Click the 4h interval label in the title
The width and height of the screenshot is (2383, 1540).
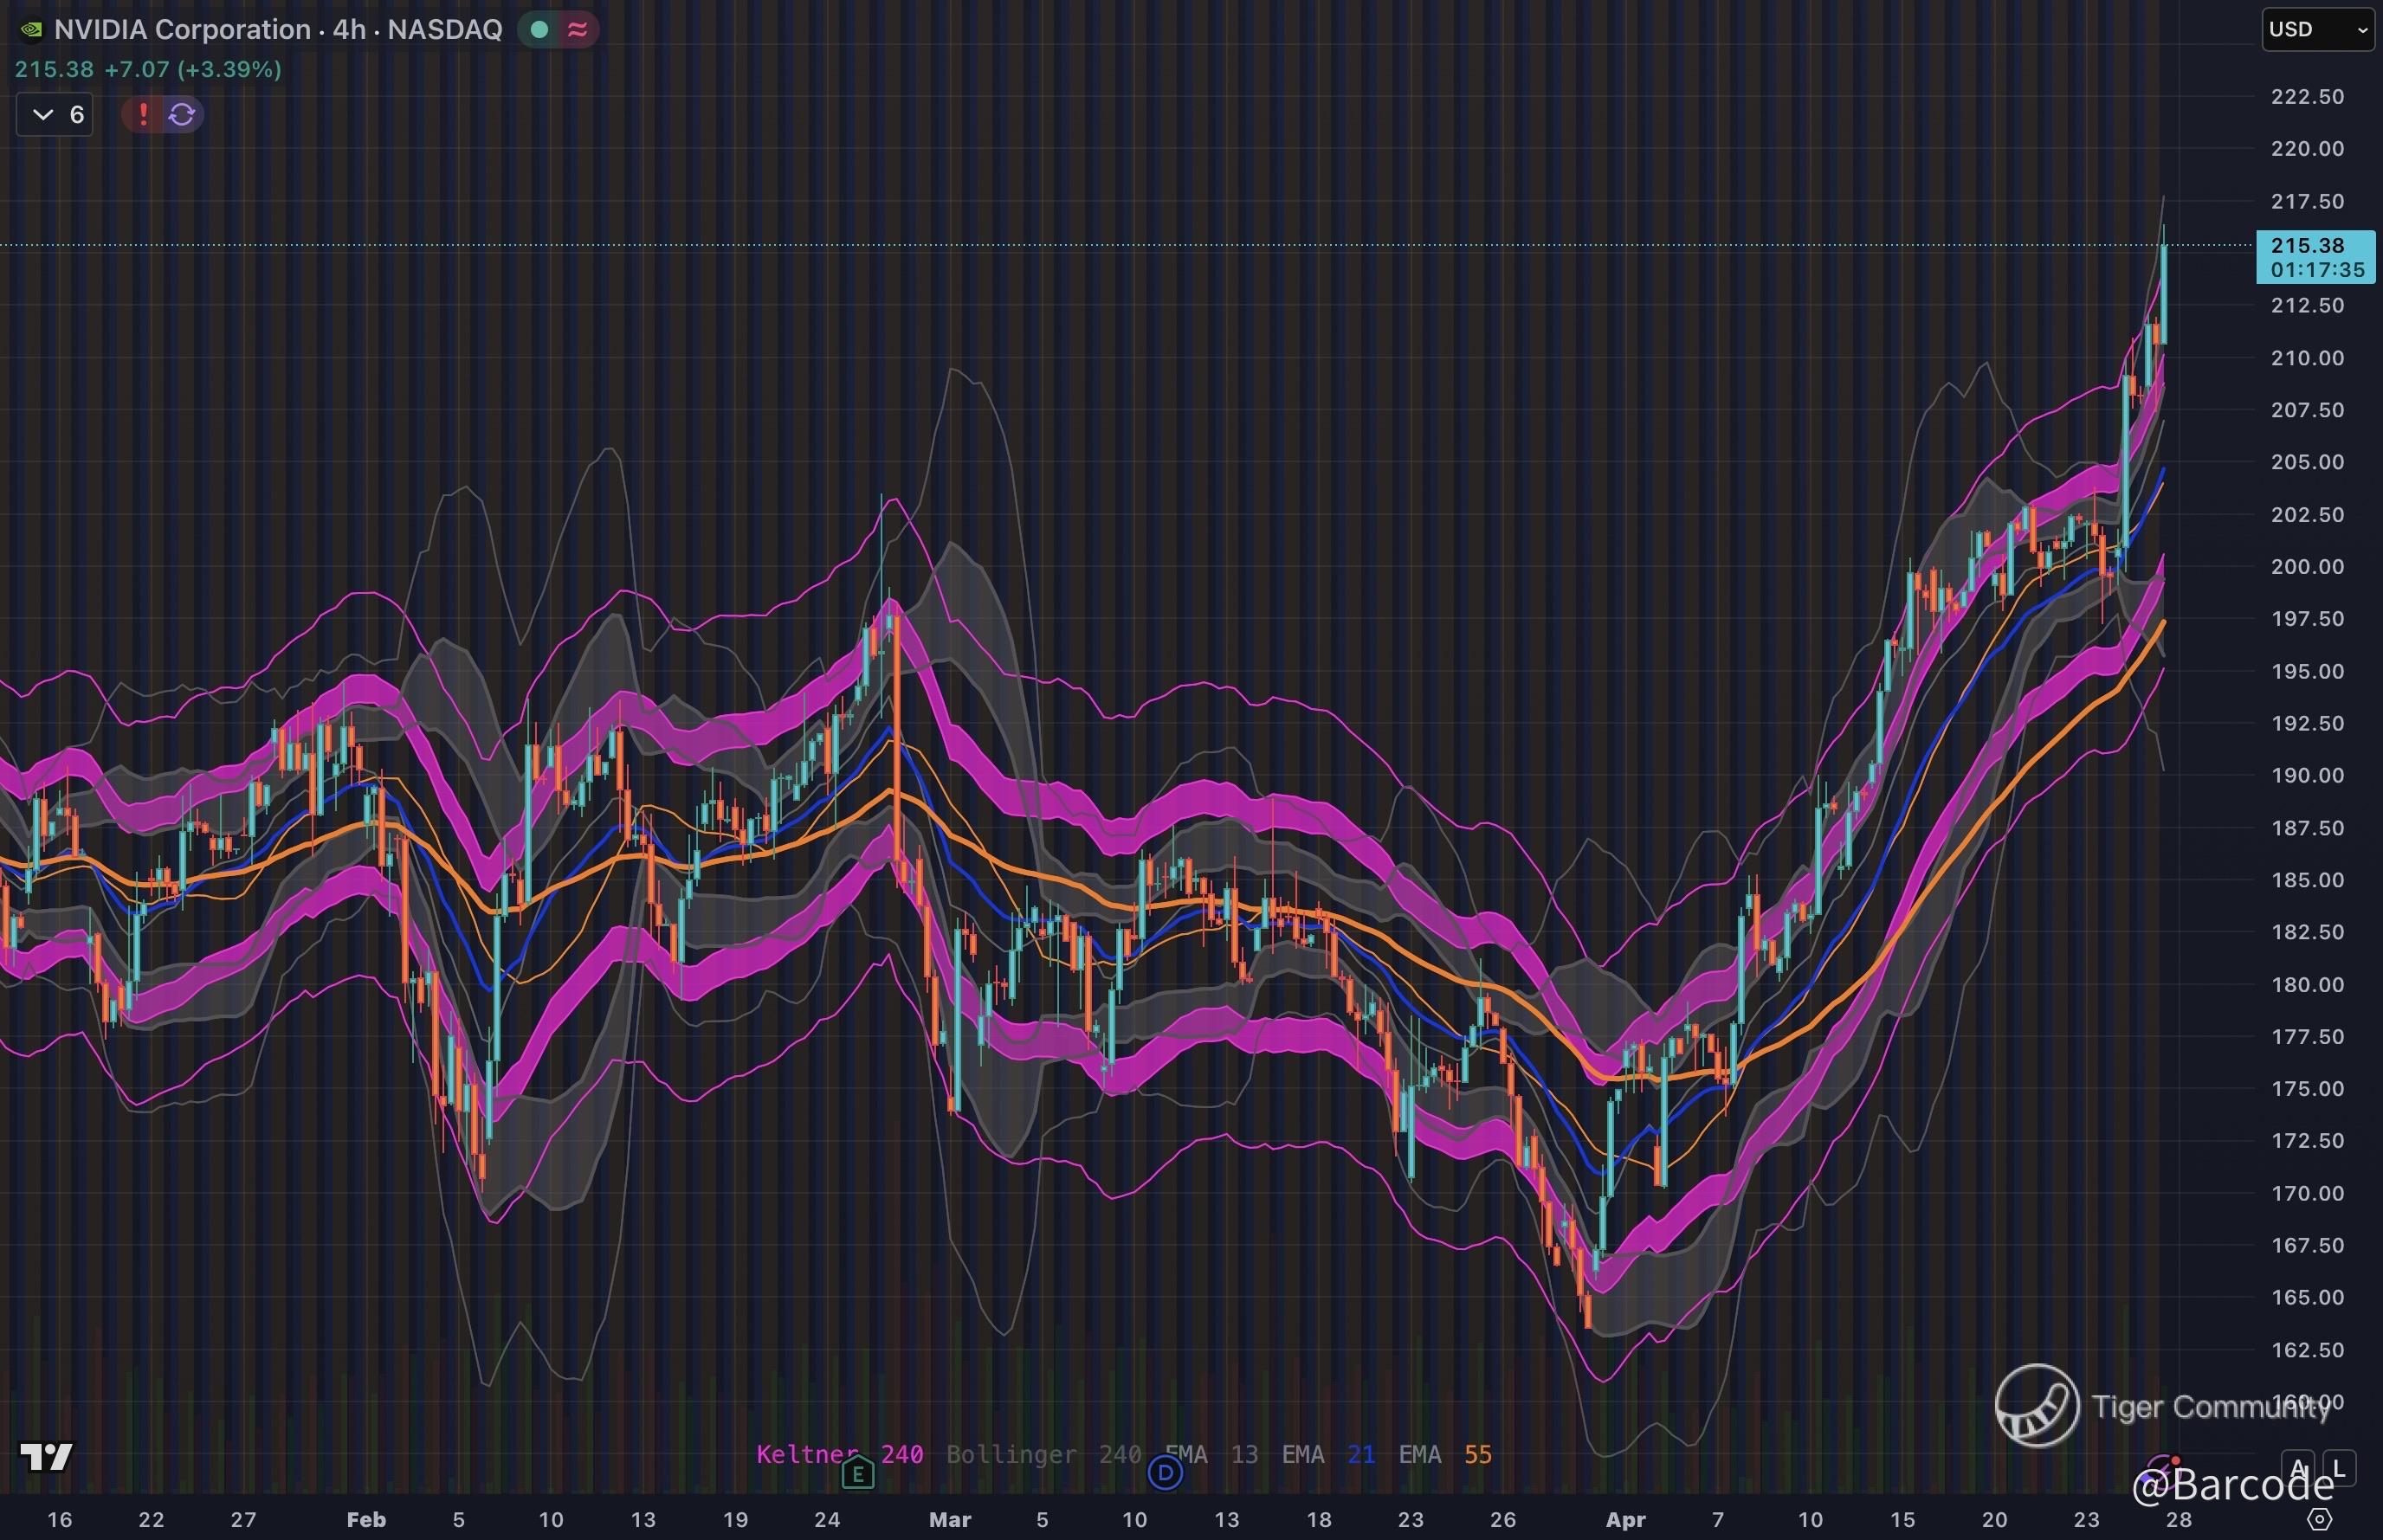click(x=349, y=30)
